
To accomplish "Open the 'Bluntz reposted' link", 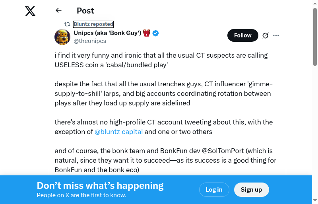I will coord(93,24).
